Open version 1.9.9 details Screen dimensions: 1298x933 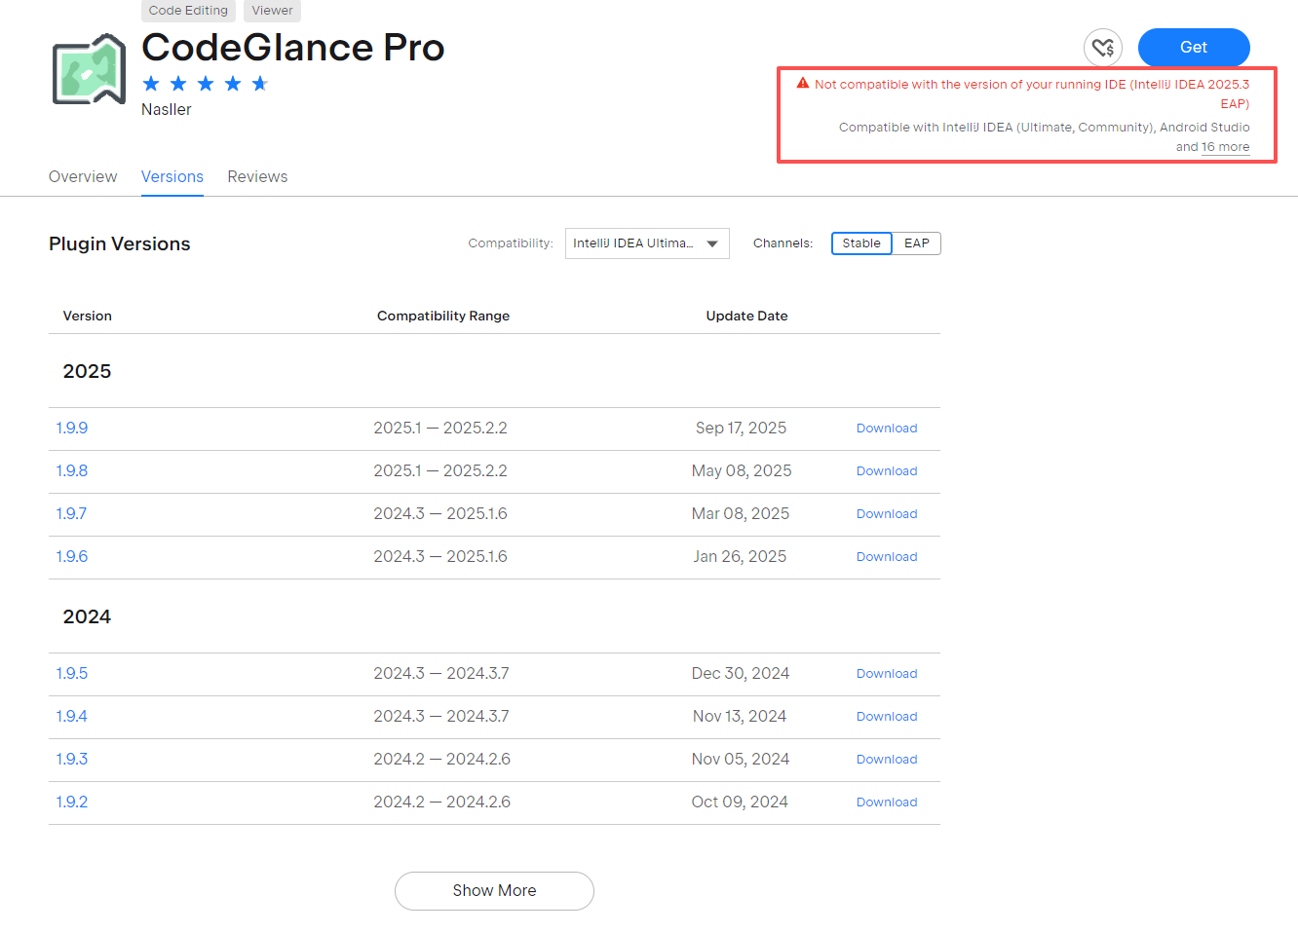(x=72, y=428)
